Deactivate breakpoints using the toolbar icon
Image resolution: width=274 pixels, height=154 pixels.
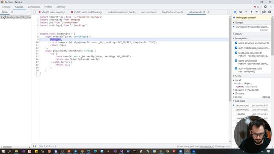pyautogui.click(x=264, y=12)
